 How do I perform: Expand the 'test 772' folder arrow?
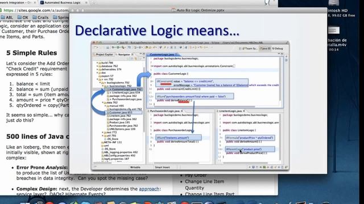(102, 132)
